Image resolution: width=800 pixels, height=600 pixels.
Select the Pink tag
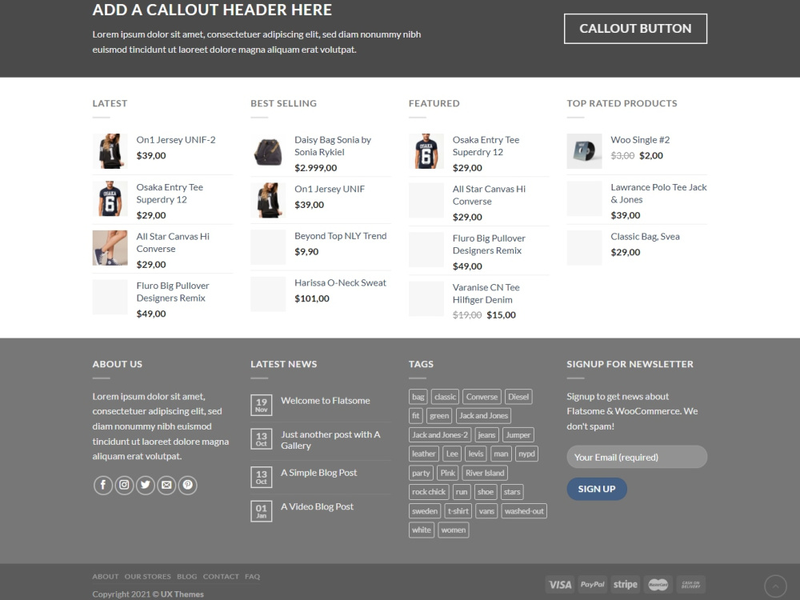pos(447,473)
